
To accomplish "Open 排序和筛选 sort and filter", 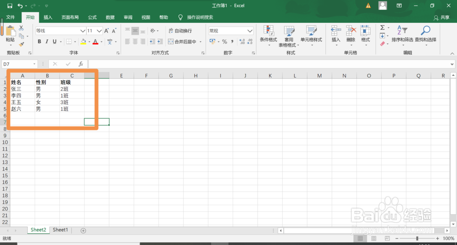I will pyautogui.click(x=402, y=35).
